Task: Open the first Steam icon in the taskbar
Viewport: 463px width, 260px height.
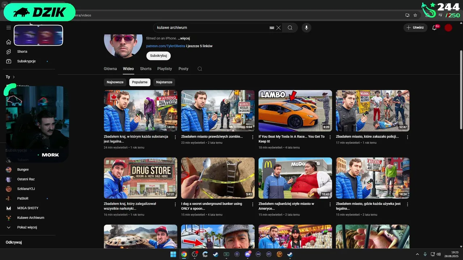Action: click(x=216, y=254)
